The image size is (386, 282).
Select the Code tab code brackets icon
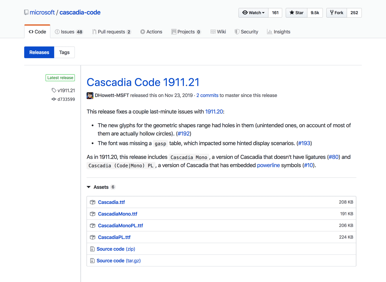coord(31,31)
